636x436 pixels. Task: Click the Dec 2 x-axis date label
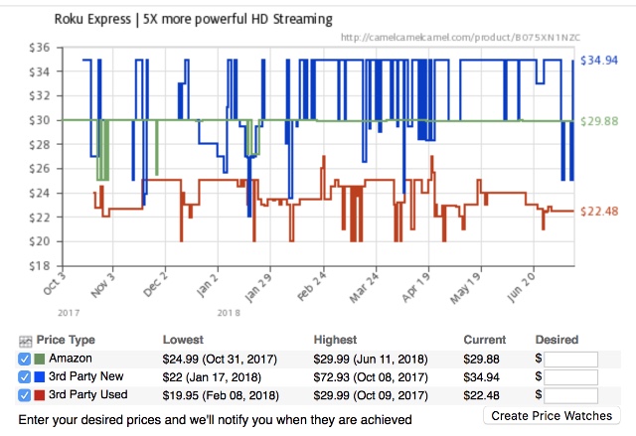point(156,284)
